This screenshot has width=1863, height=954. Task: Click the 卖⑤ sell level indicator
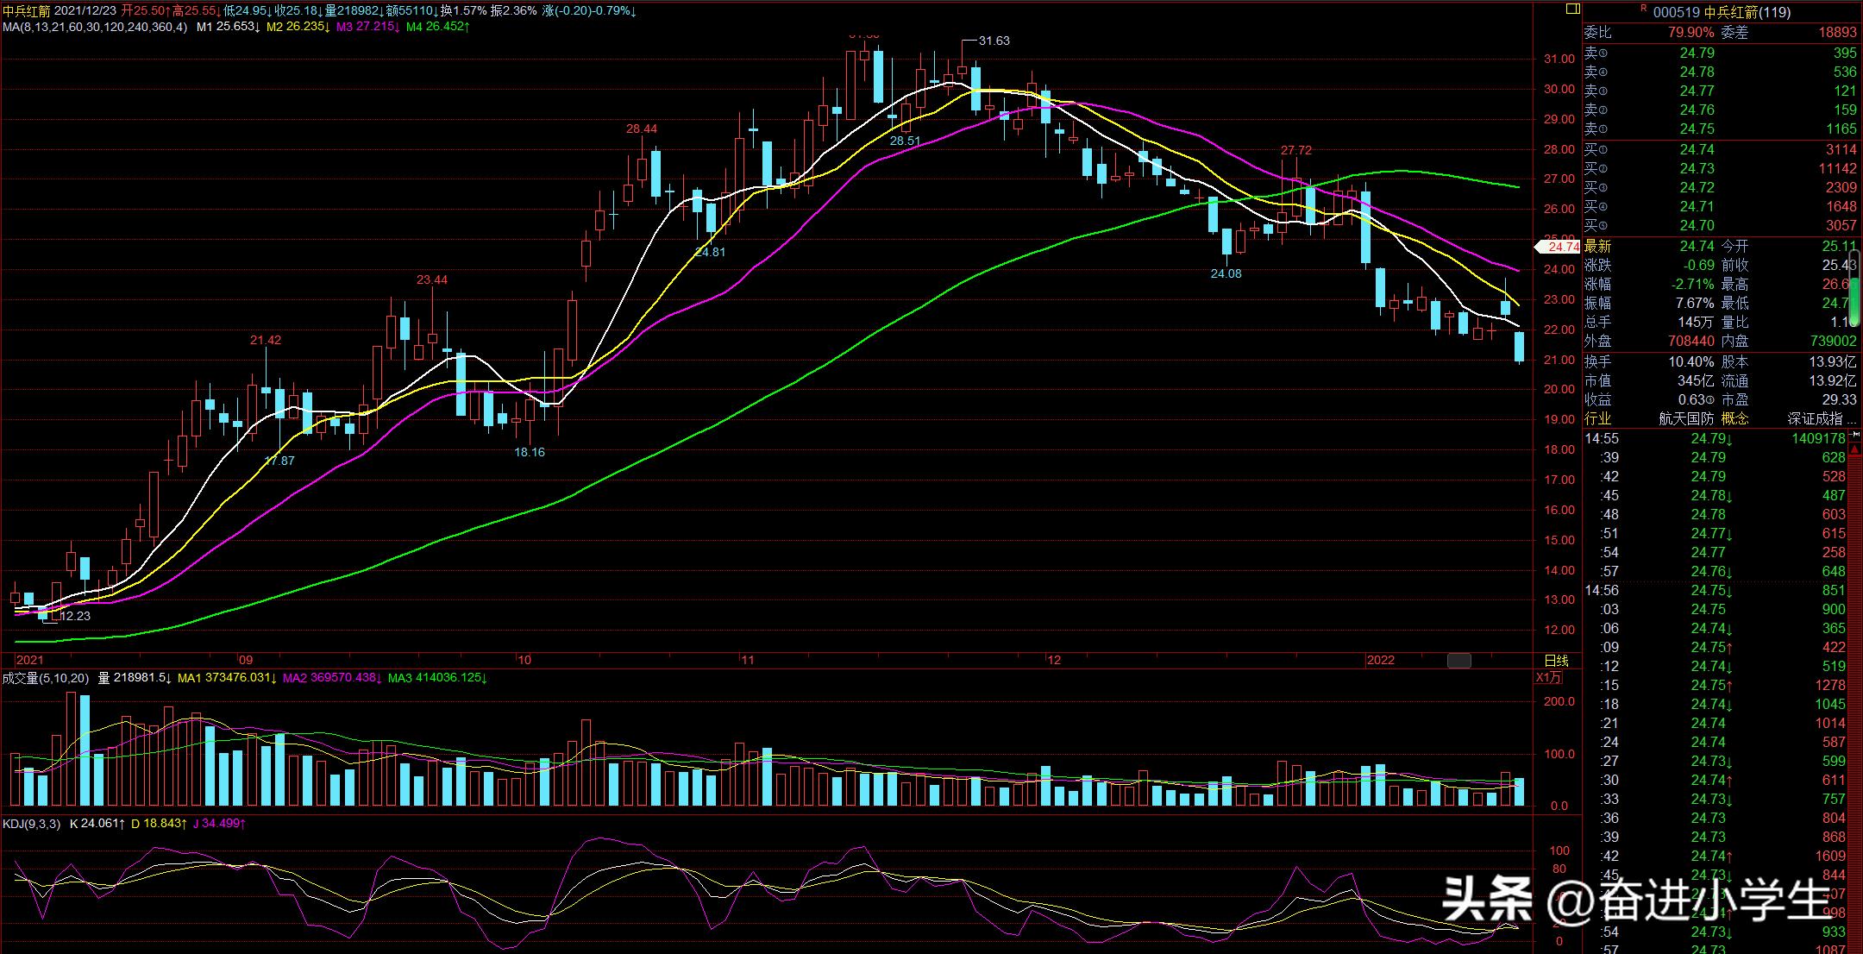(x=1596, y=53)
